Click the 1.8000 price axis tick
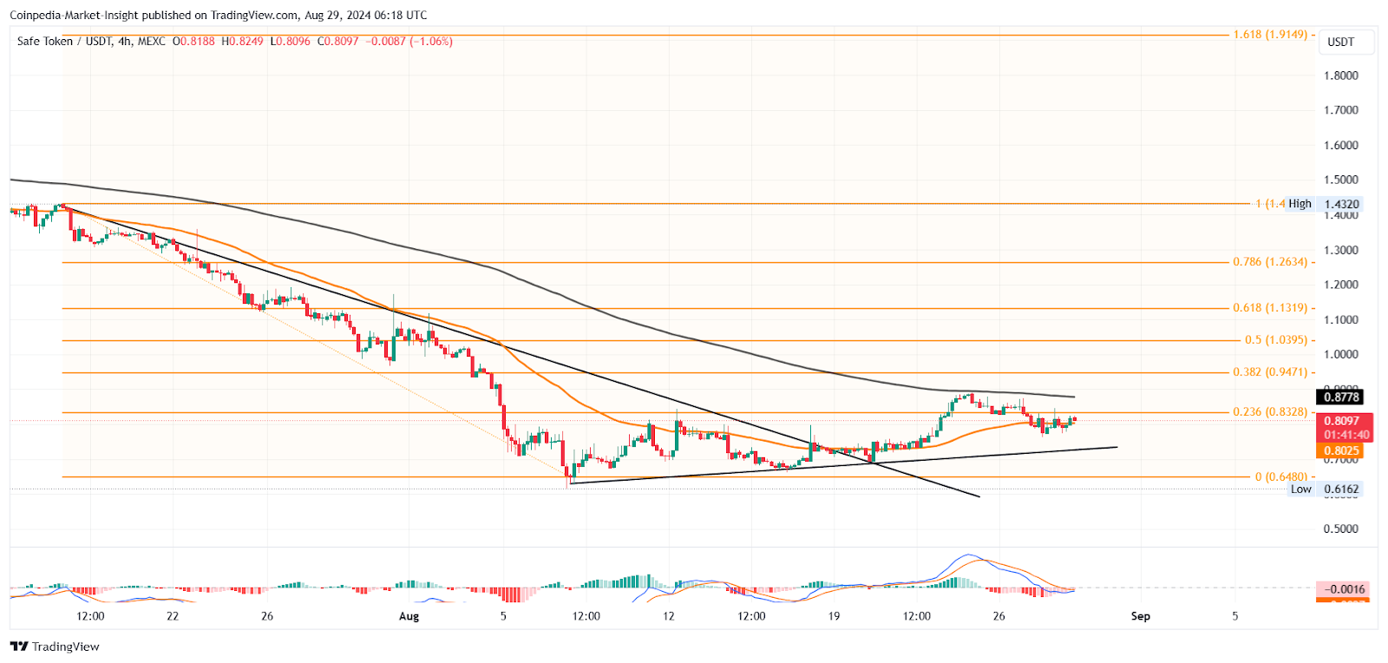 tap(1341, 75)
